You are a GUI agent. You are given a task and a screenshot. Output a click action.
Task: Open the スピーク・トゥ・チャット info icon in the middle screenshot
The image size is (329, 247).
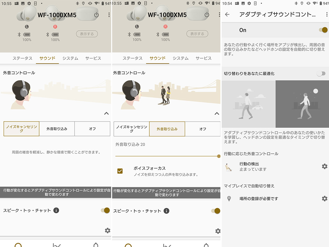tap(166, 211)
